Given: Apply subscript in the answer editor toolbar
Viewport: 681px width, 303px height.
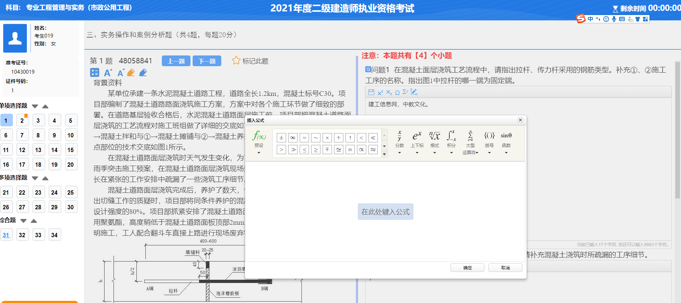Looking at the screenshot, I should (x=389, y=92).
